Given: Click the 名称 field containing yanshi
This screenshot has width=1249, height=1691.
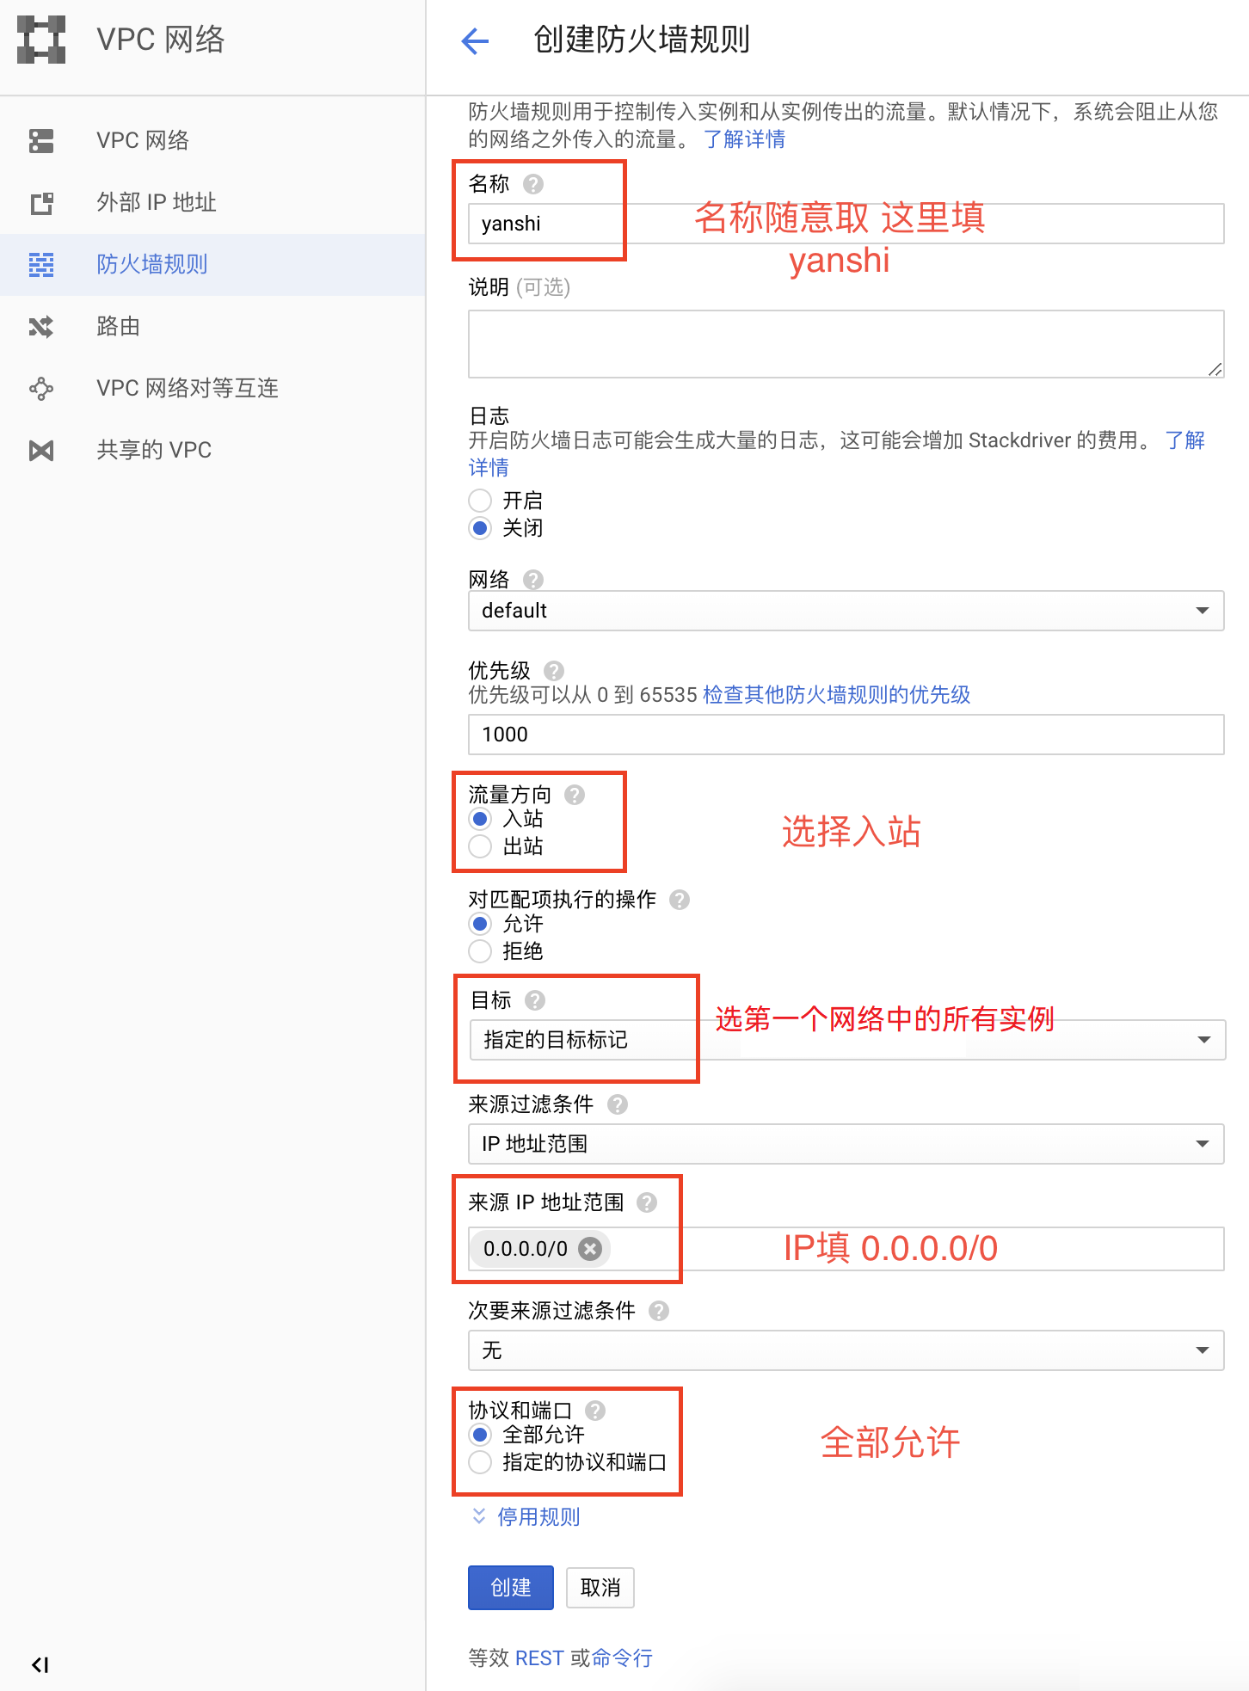Looking at the screenshot, I should click(x=846, y=224).
